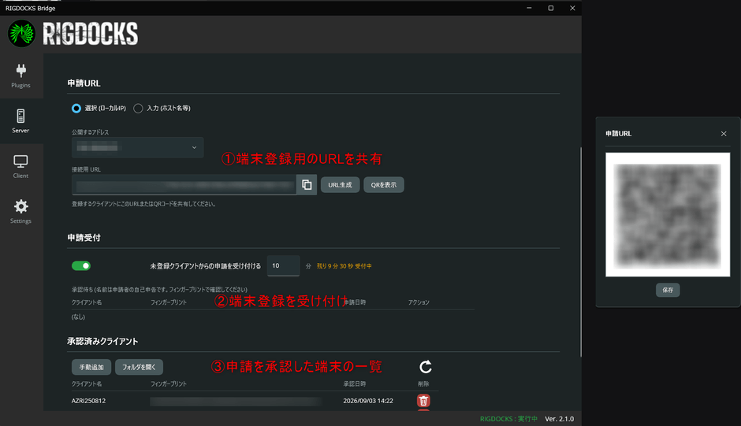Click the Ver. 2.1.0 status text
The width and height of the screenshot is (741, 426).
point(560,419)
